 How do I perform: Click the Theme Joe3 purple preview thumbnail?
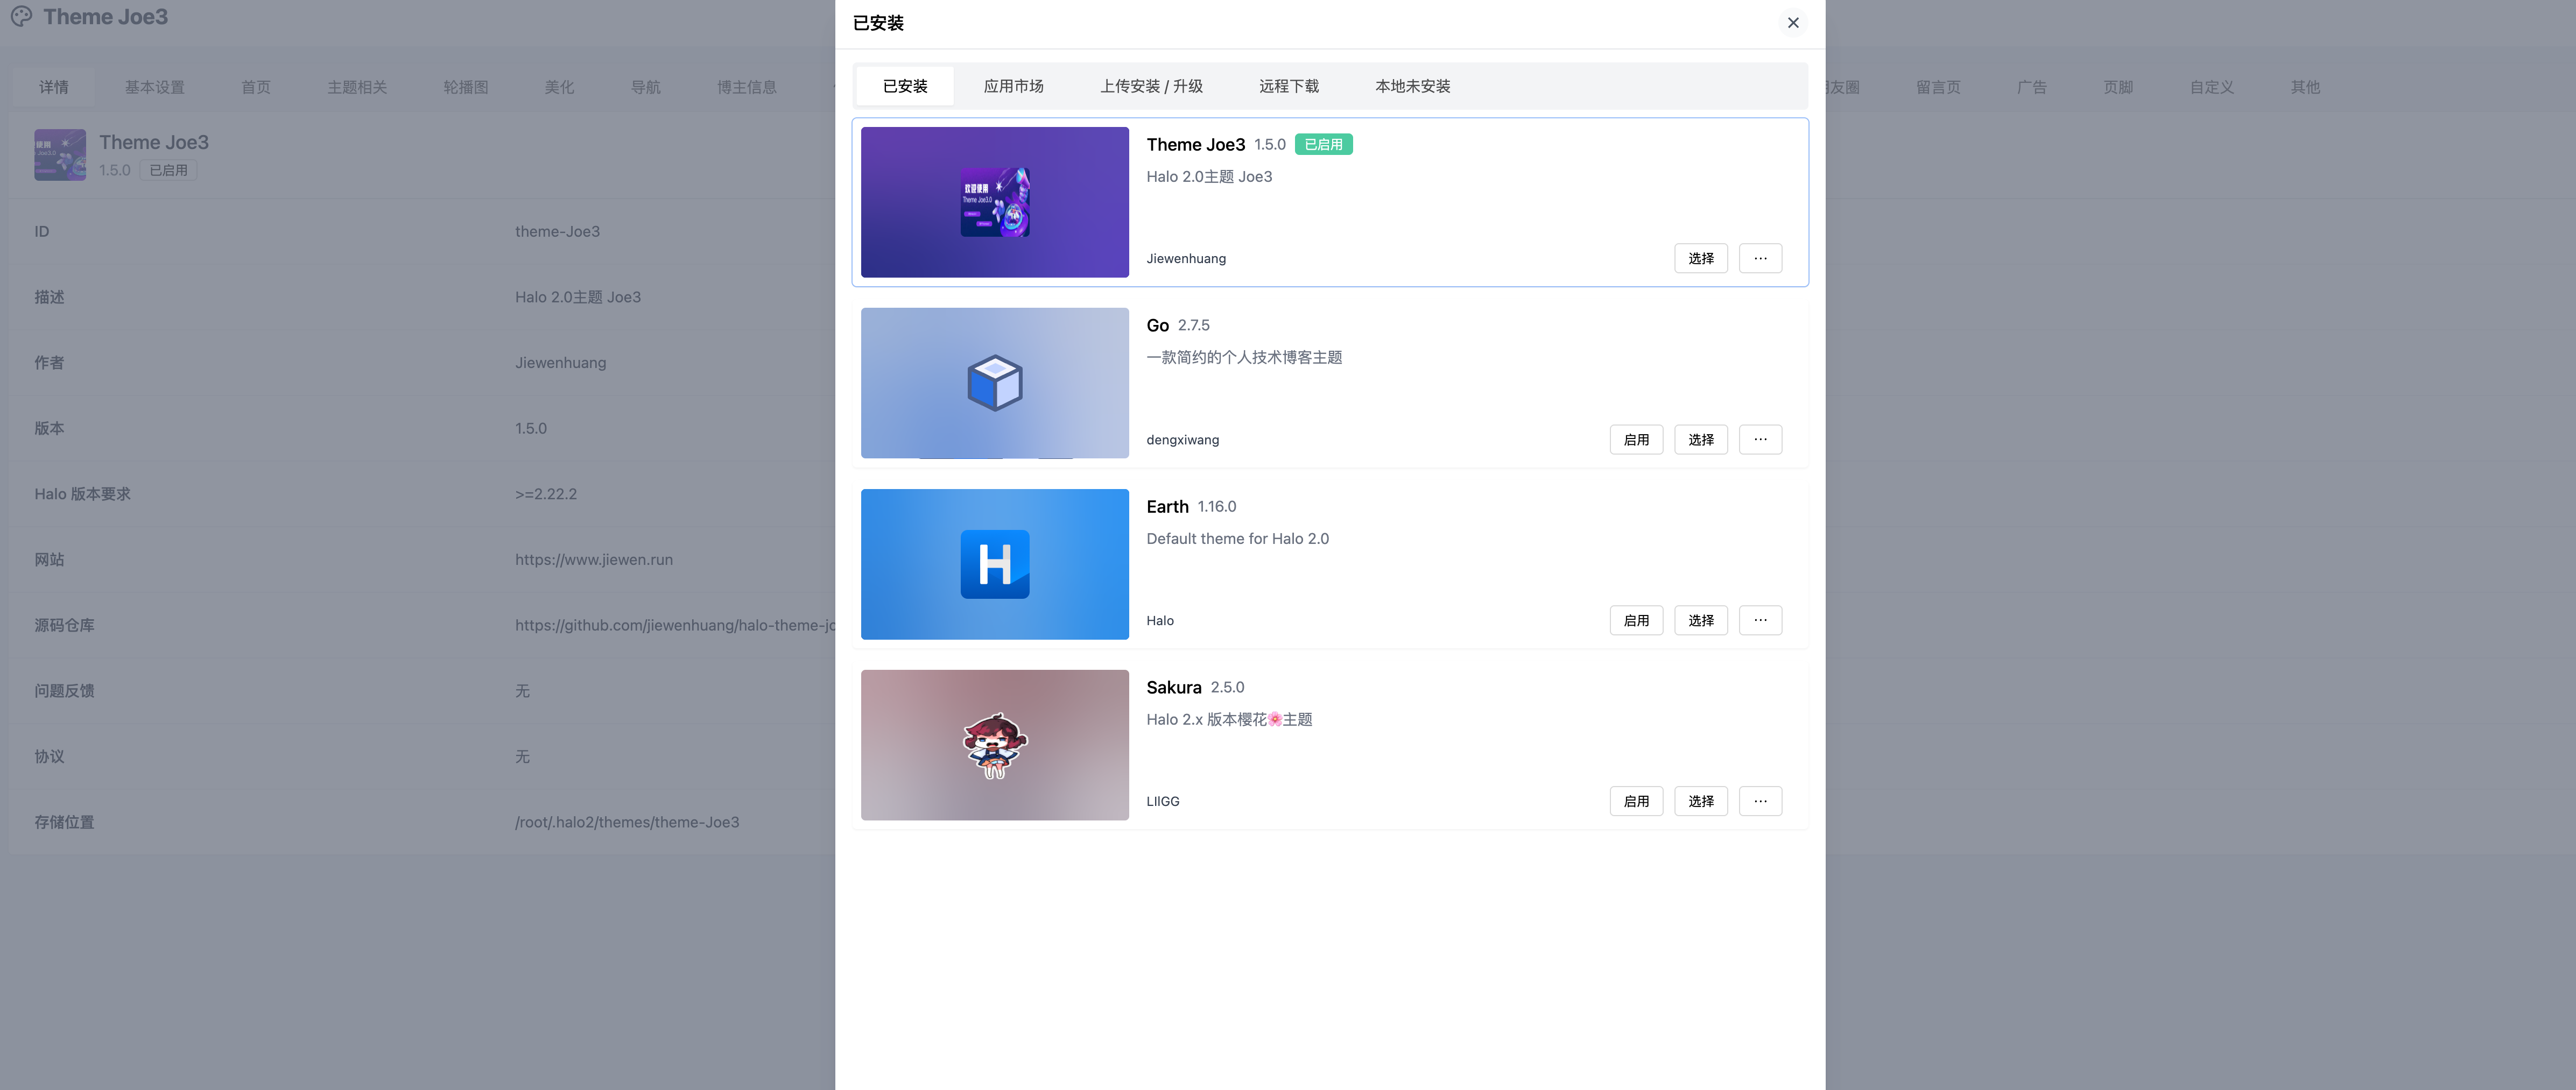(x=995, y=202)
